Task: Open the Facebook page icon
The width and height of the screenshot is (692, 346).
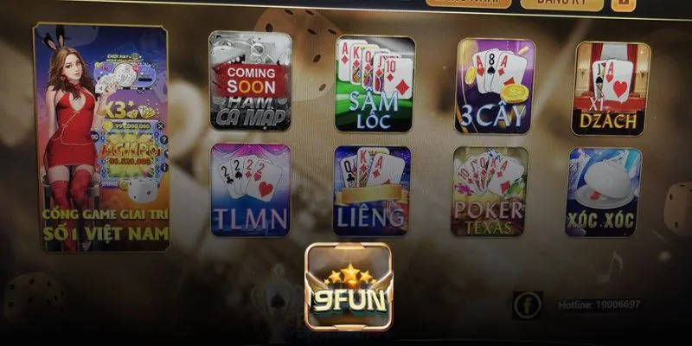Action: pyautogui.click(x=528, y=305)
